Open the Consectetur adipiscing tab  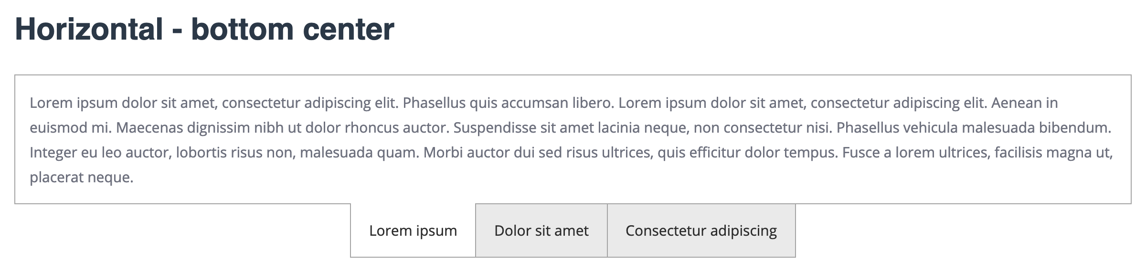[x=701, y=231]
